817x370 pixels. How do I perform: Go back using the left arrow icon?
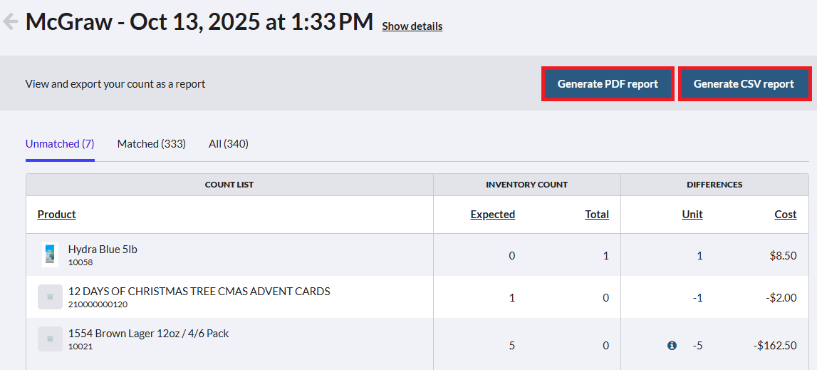click(x=11, y=22)
